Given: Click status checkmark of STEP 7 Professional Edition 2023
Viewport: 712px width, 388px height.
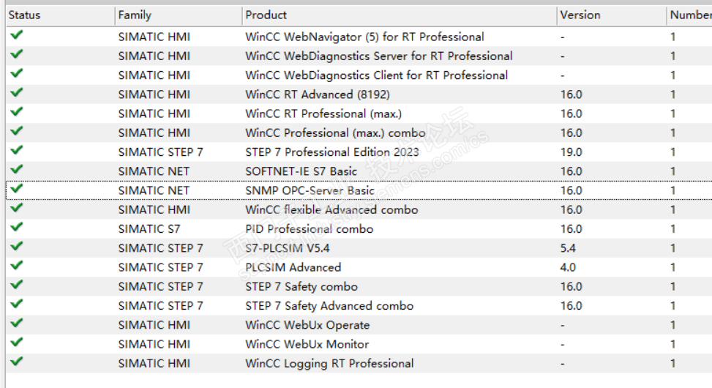Looking at the screenshot, I should tap(17, 151).
